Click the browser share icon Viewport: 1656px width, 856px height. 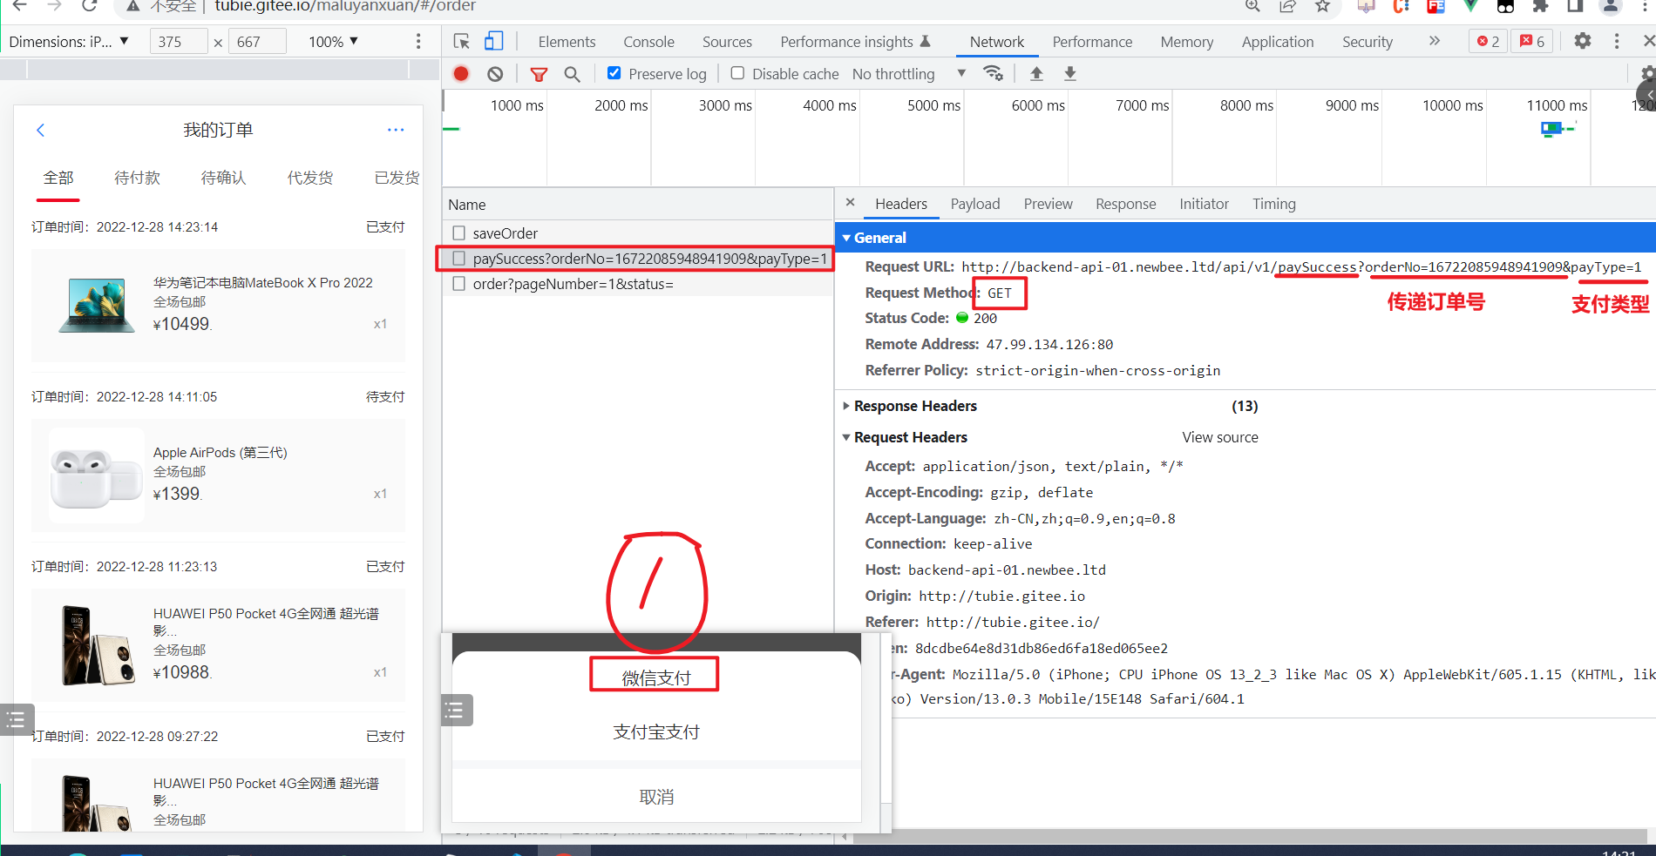1287,6
